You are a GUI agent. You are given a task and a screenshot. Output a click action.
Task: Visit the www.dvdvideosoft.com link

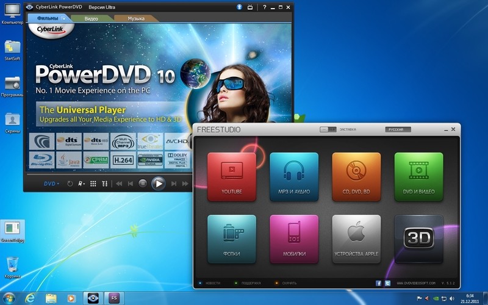pyautogui.click(x=416, y=283)
